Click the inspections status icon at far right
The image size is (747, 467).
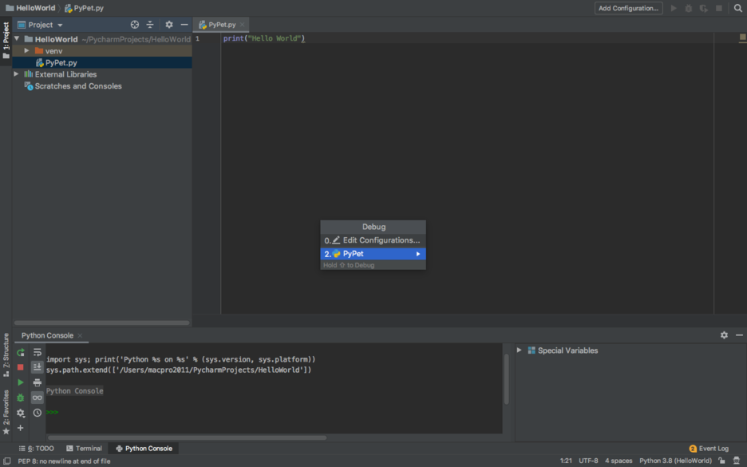coord(737,461)
